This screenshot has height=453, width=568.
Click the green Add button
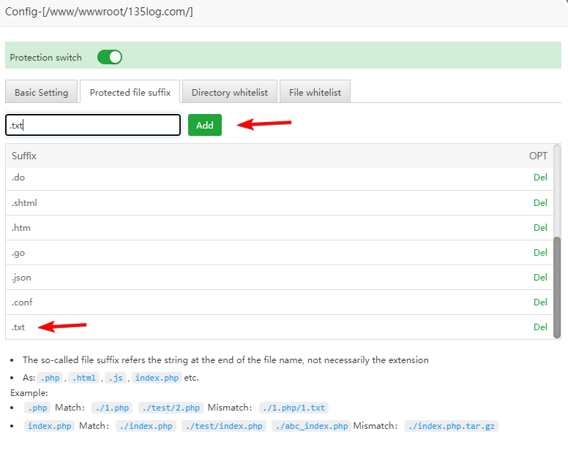[x=205, y=125]
